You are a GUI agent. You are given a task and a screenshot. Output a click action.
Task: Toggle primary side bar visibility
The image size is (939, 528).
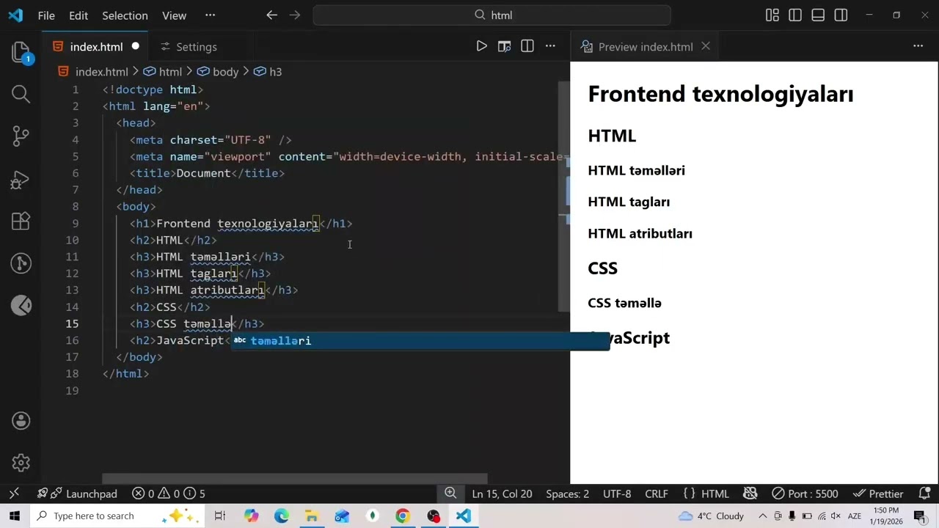795,15
